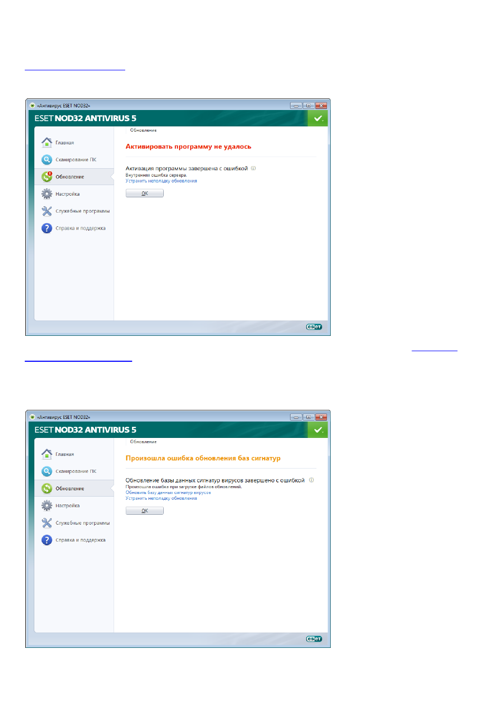This screenshot has width=504, height=714.
Task: Click text Внутренняя ошибка сервера
Action: [156, 175]
